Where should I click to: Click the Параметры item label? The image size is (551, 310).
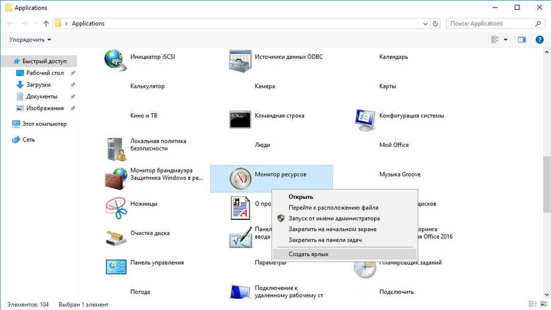[x=270, y=262]
